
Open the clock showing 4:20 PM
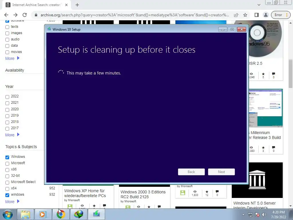[x=278, y=215]
